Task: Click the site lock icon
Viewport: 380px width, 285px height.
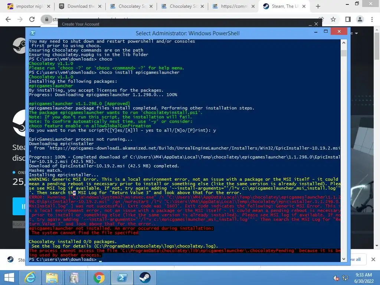Action: point(46,19)
